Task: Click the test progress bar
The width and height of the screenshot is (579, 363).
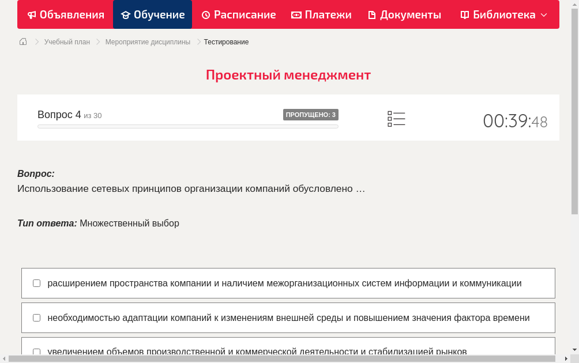Action: [x=187, y=126]
